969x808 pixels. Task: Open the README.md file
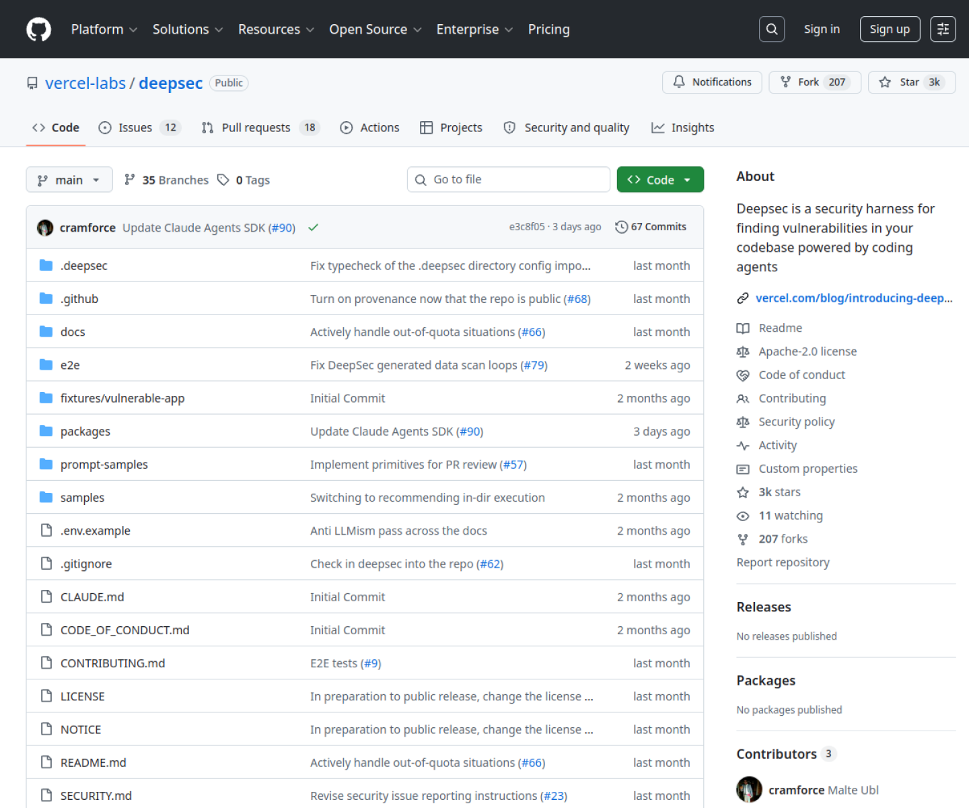(x=94, y=762)
